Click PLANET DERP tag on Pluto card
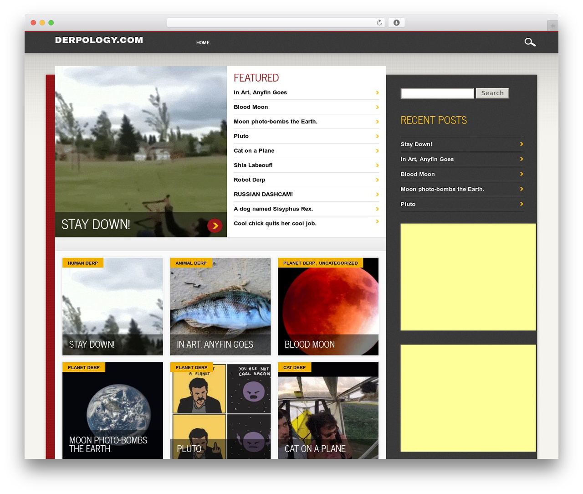 (191, 367)
